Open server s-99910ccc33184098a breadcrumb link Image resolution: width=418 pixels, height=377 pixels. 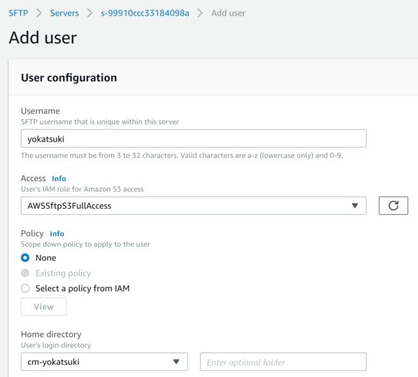coord(145,13)
